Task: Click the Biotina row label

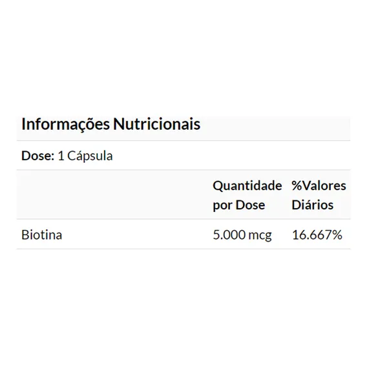Action: (42, 235)
